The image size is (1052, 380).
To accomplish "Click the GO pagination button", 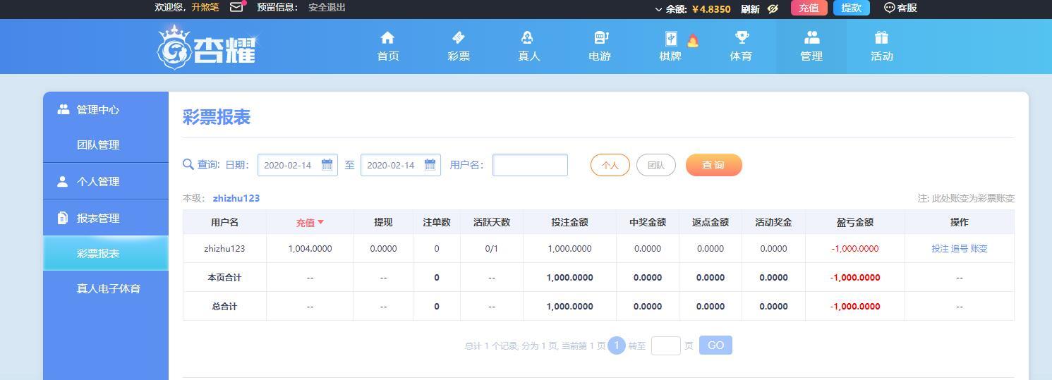I will pos(715,345).
